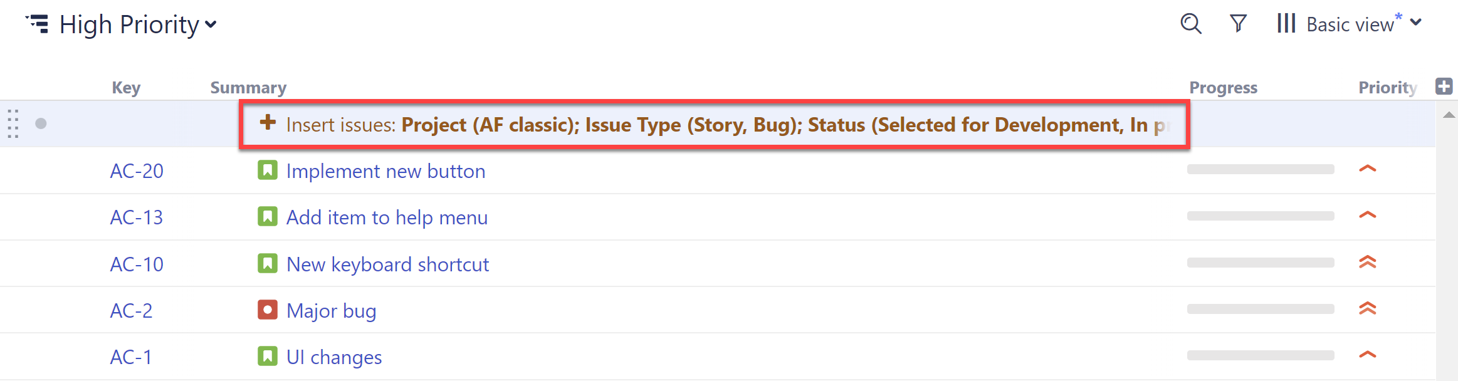Click the Priority column header
Screen dimensions: 1458x381
point(1387,88)
